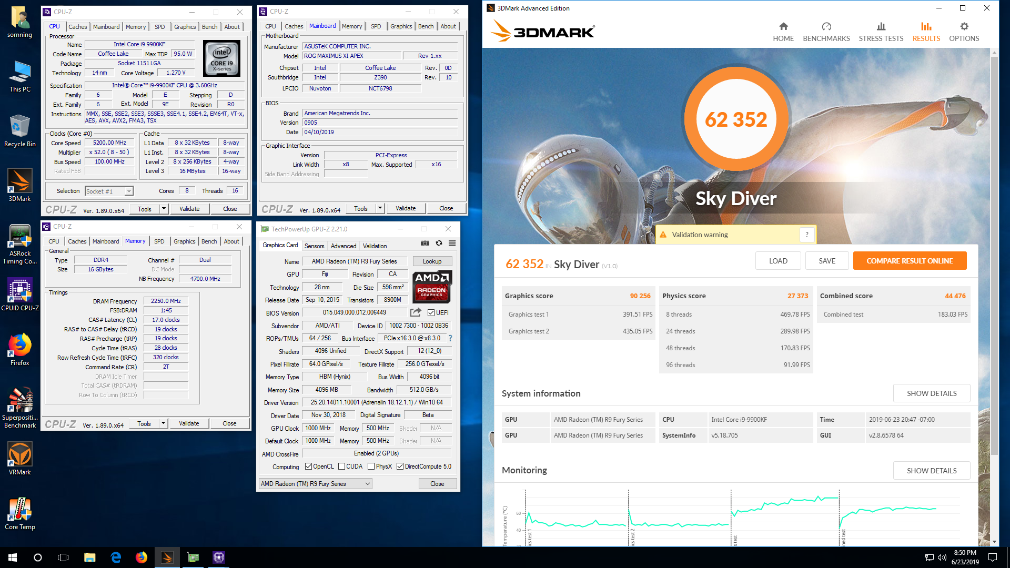Open Tools dropdown arrow in Memory window
The width and height of the screenshot is (1010, 568).
click(x=163, y=423)
